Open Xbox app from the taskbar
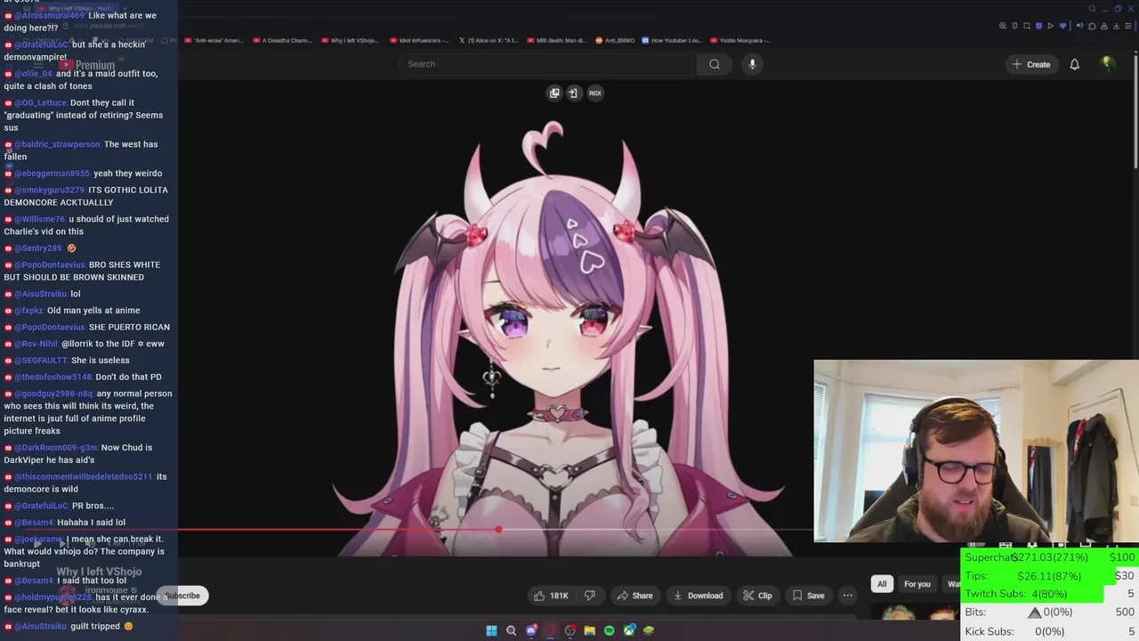The height and width of the screenshot is (641, 1139). tap(629, 630)
